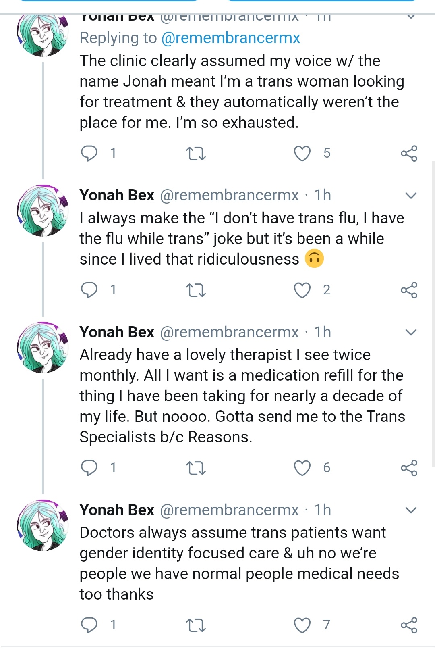Like the 'Doctors always assume trans patients' tweet
Screen dimensions: 435x650
302,625
